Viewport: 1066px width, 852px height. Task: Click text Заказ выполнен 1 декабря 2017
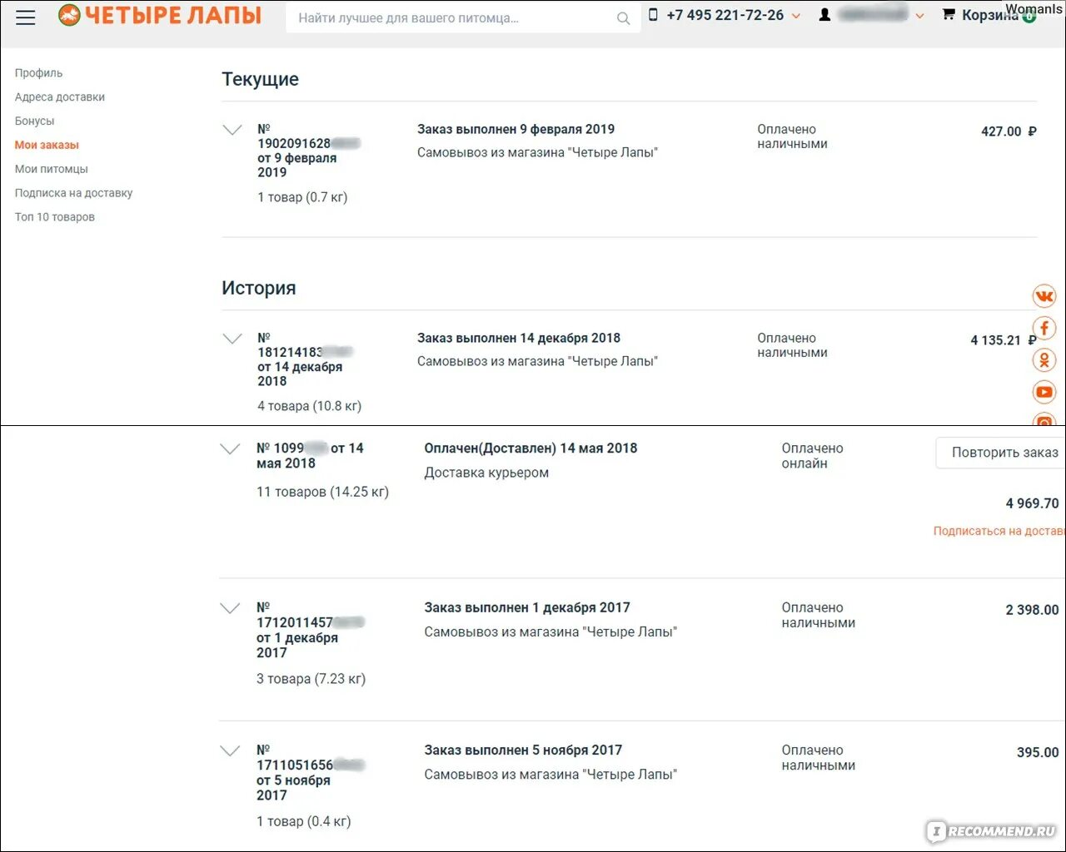click(527, 607)
